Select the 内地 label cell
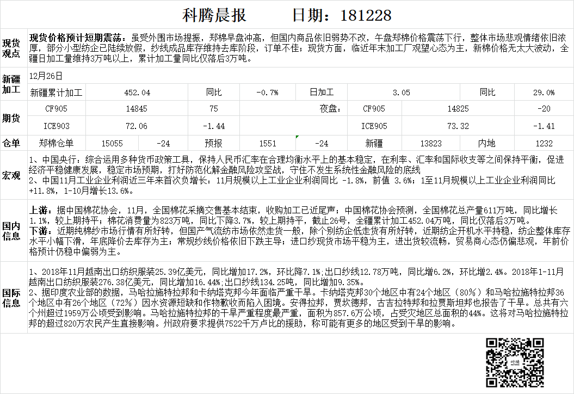Viewport: 574px width, 394px height. [486, 144]
